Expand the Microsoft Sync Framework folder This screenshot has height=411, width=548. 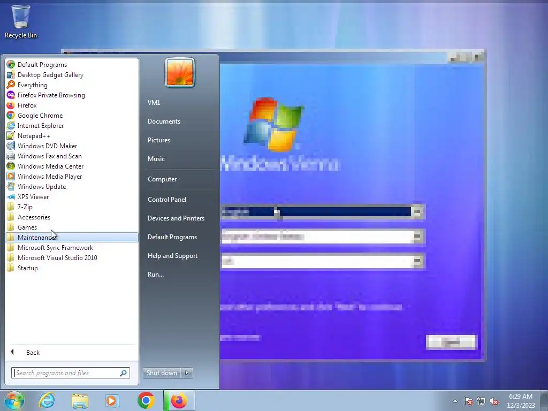(72, 247)
